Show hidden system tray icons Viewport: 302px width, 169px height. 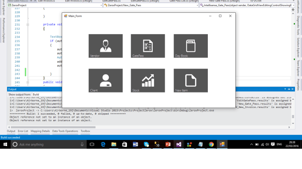[x=251, y=144]
